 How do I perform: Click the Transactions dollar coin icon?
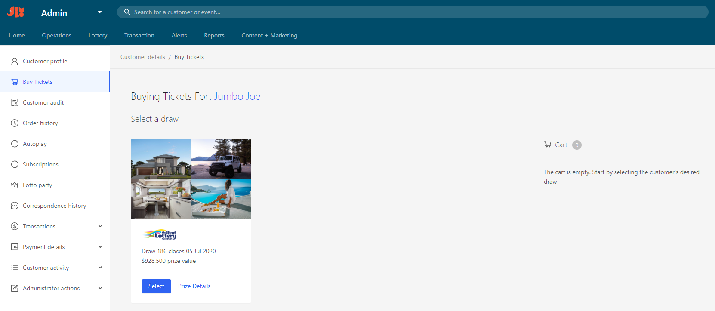click(15, 226)
